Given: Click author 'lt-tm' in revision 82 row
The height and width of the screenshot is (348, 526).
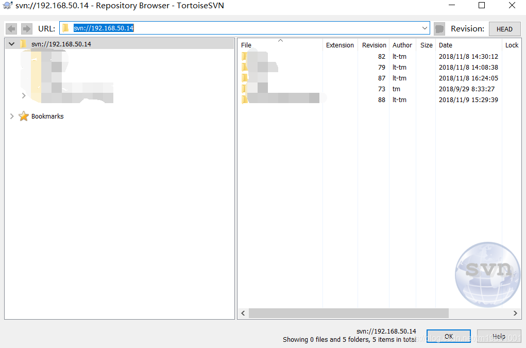Looking at the screenshot, I should [x=399, y=56].
